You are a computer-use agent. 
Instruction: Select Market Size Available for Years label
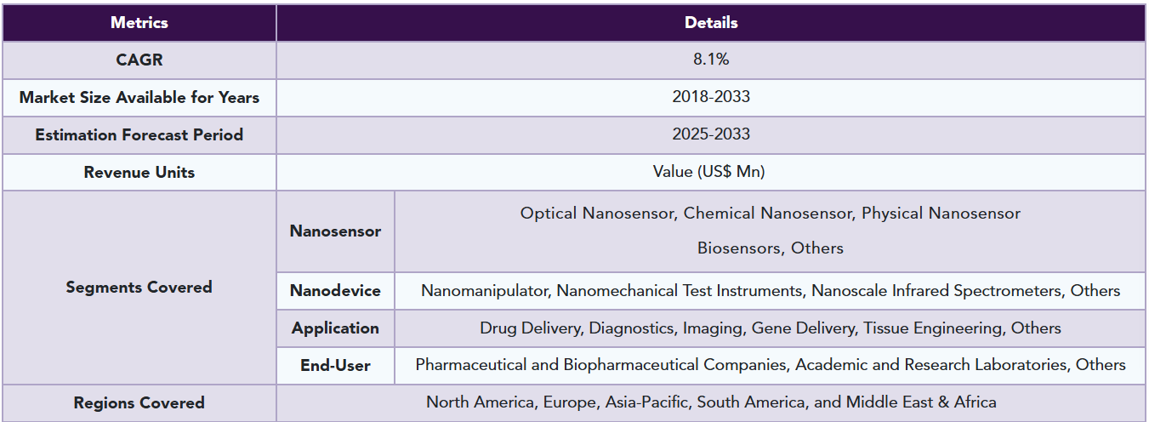(x=139, y=98)
